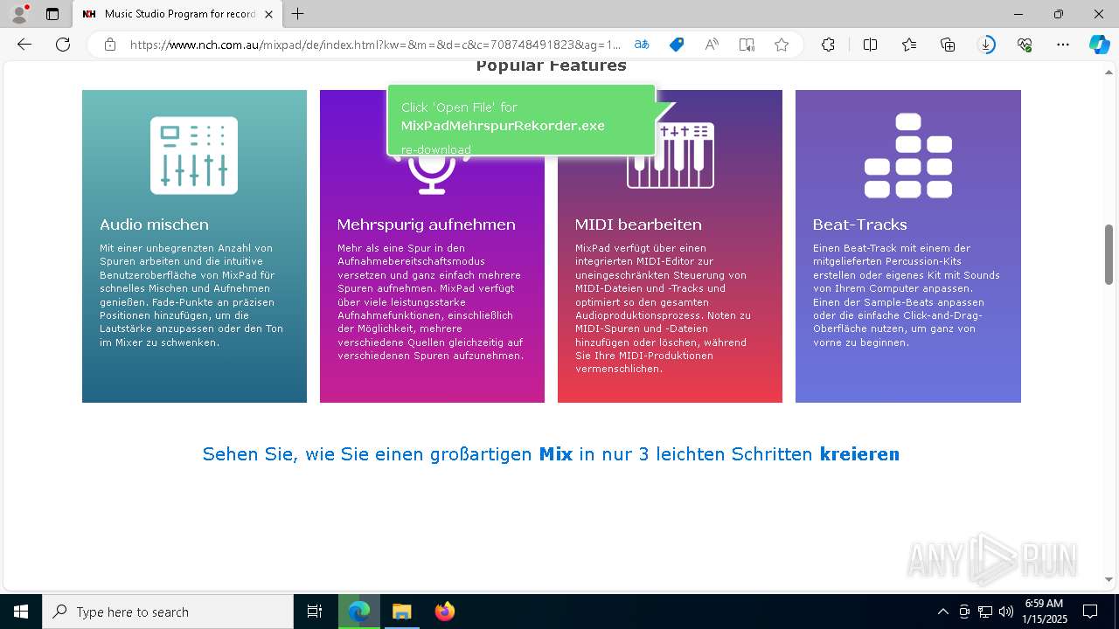Open immersive reader view
Viewport: 1119px width, 629px height.
click(747, 45)
